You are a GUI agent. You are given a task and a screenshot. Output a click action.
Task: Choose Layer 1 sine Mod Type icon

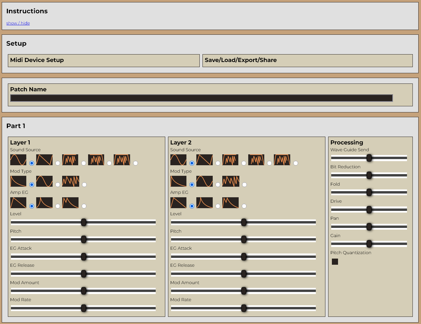(44, 181)
